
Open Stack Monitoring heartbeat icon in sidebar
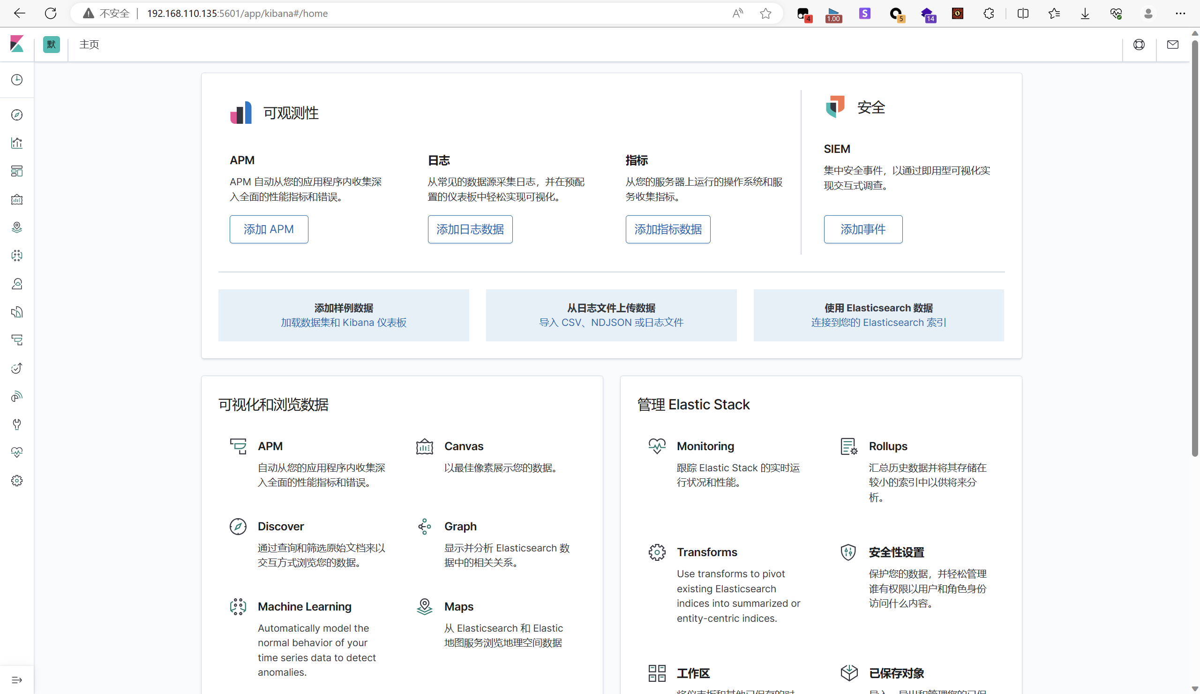17,453
